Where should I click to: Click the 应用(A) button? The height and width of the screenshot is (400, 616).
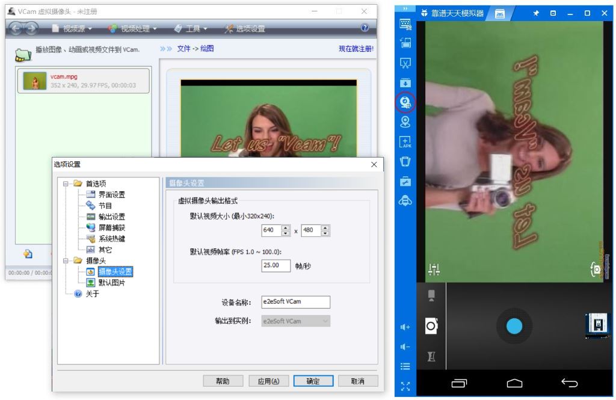(268, 381)
